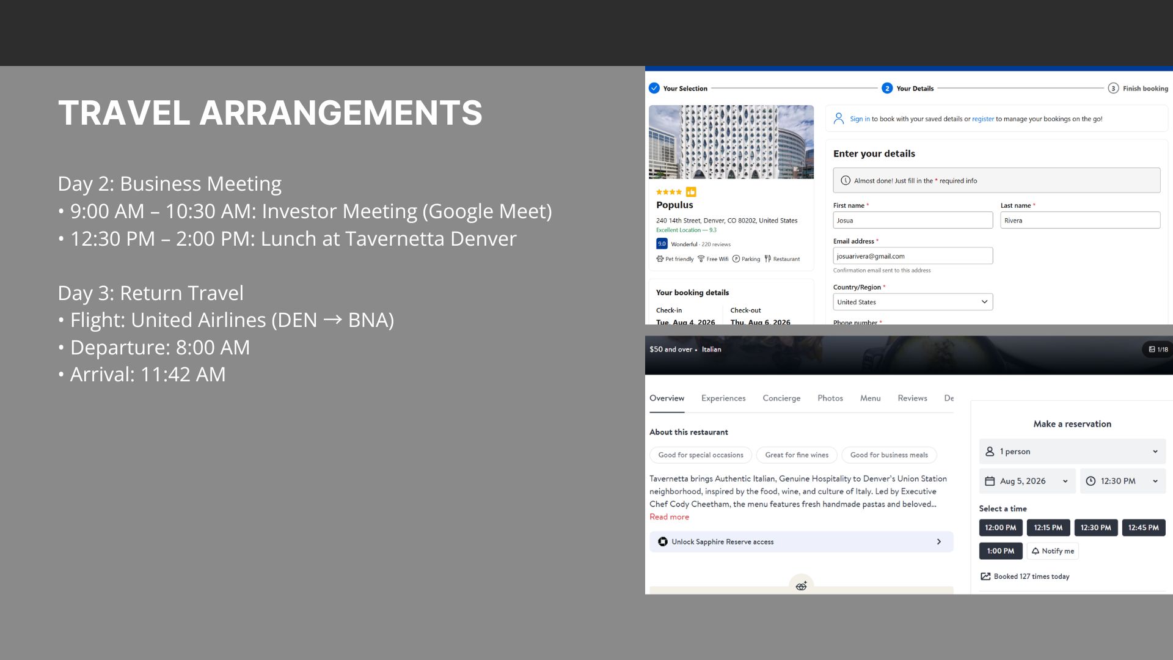Click the info icon in Almost done notice
Image resolution: width=1173 pixels, height=660 pixels.
tap(846, 180)
